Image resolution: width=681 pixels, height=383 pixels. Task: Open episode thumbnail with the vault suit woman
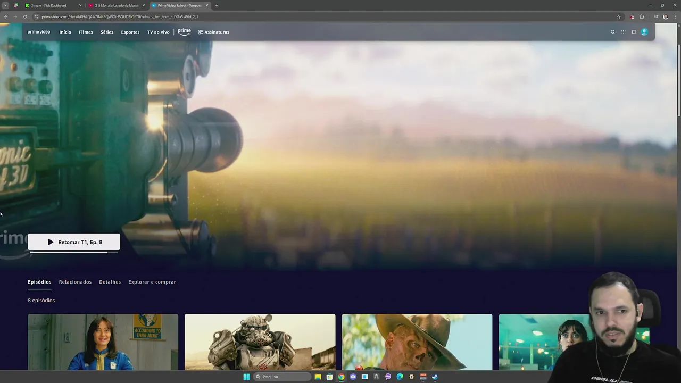[x=103, y=342]
